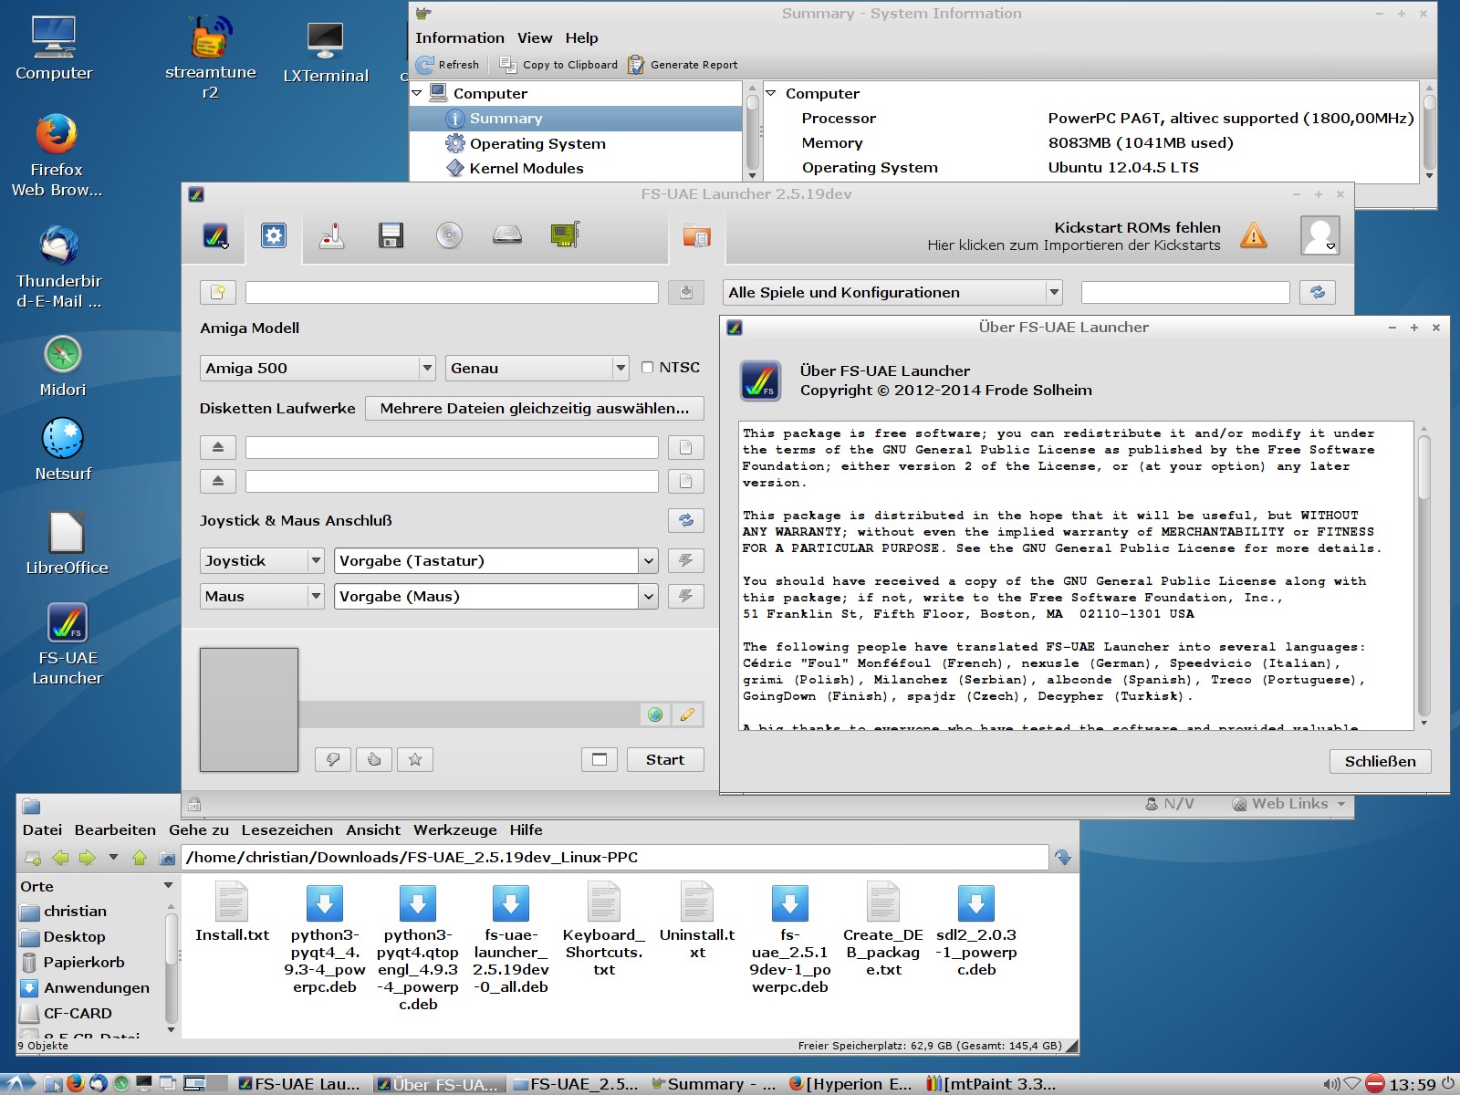This screenshot has height=1095, width=1460.
Task: Enable the NTSC checkbox
Action: [x=648, y=368]
